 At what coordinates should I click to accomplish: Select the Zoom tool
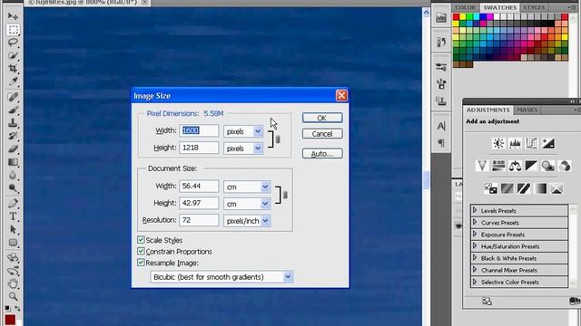[x=13, y=296]
